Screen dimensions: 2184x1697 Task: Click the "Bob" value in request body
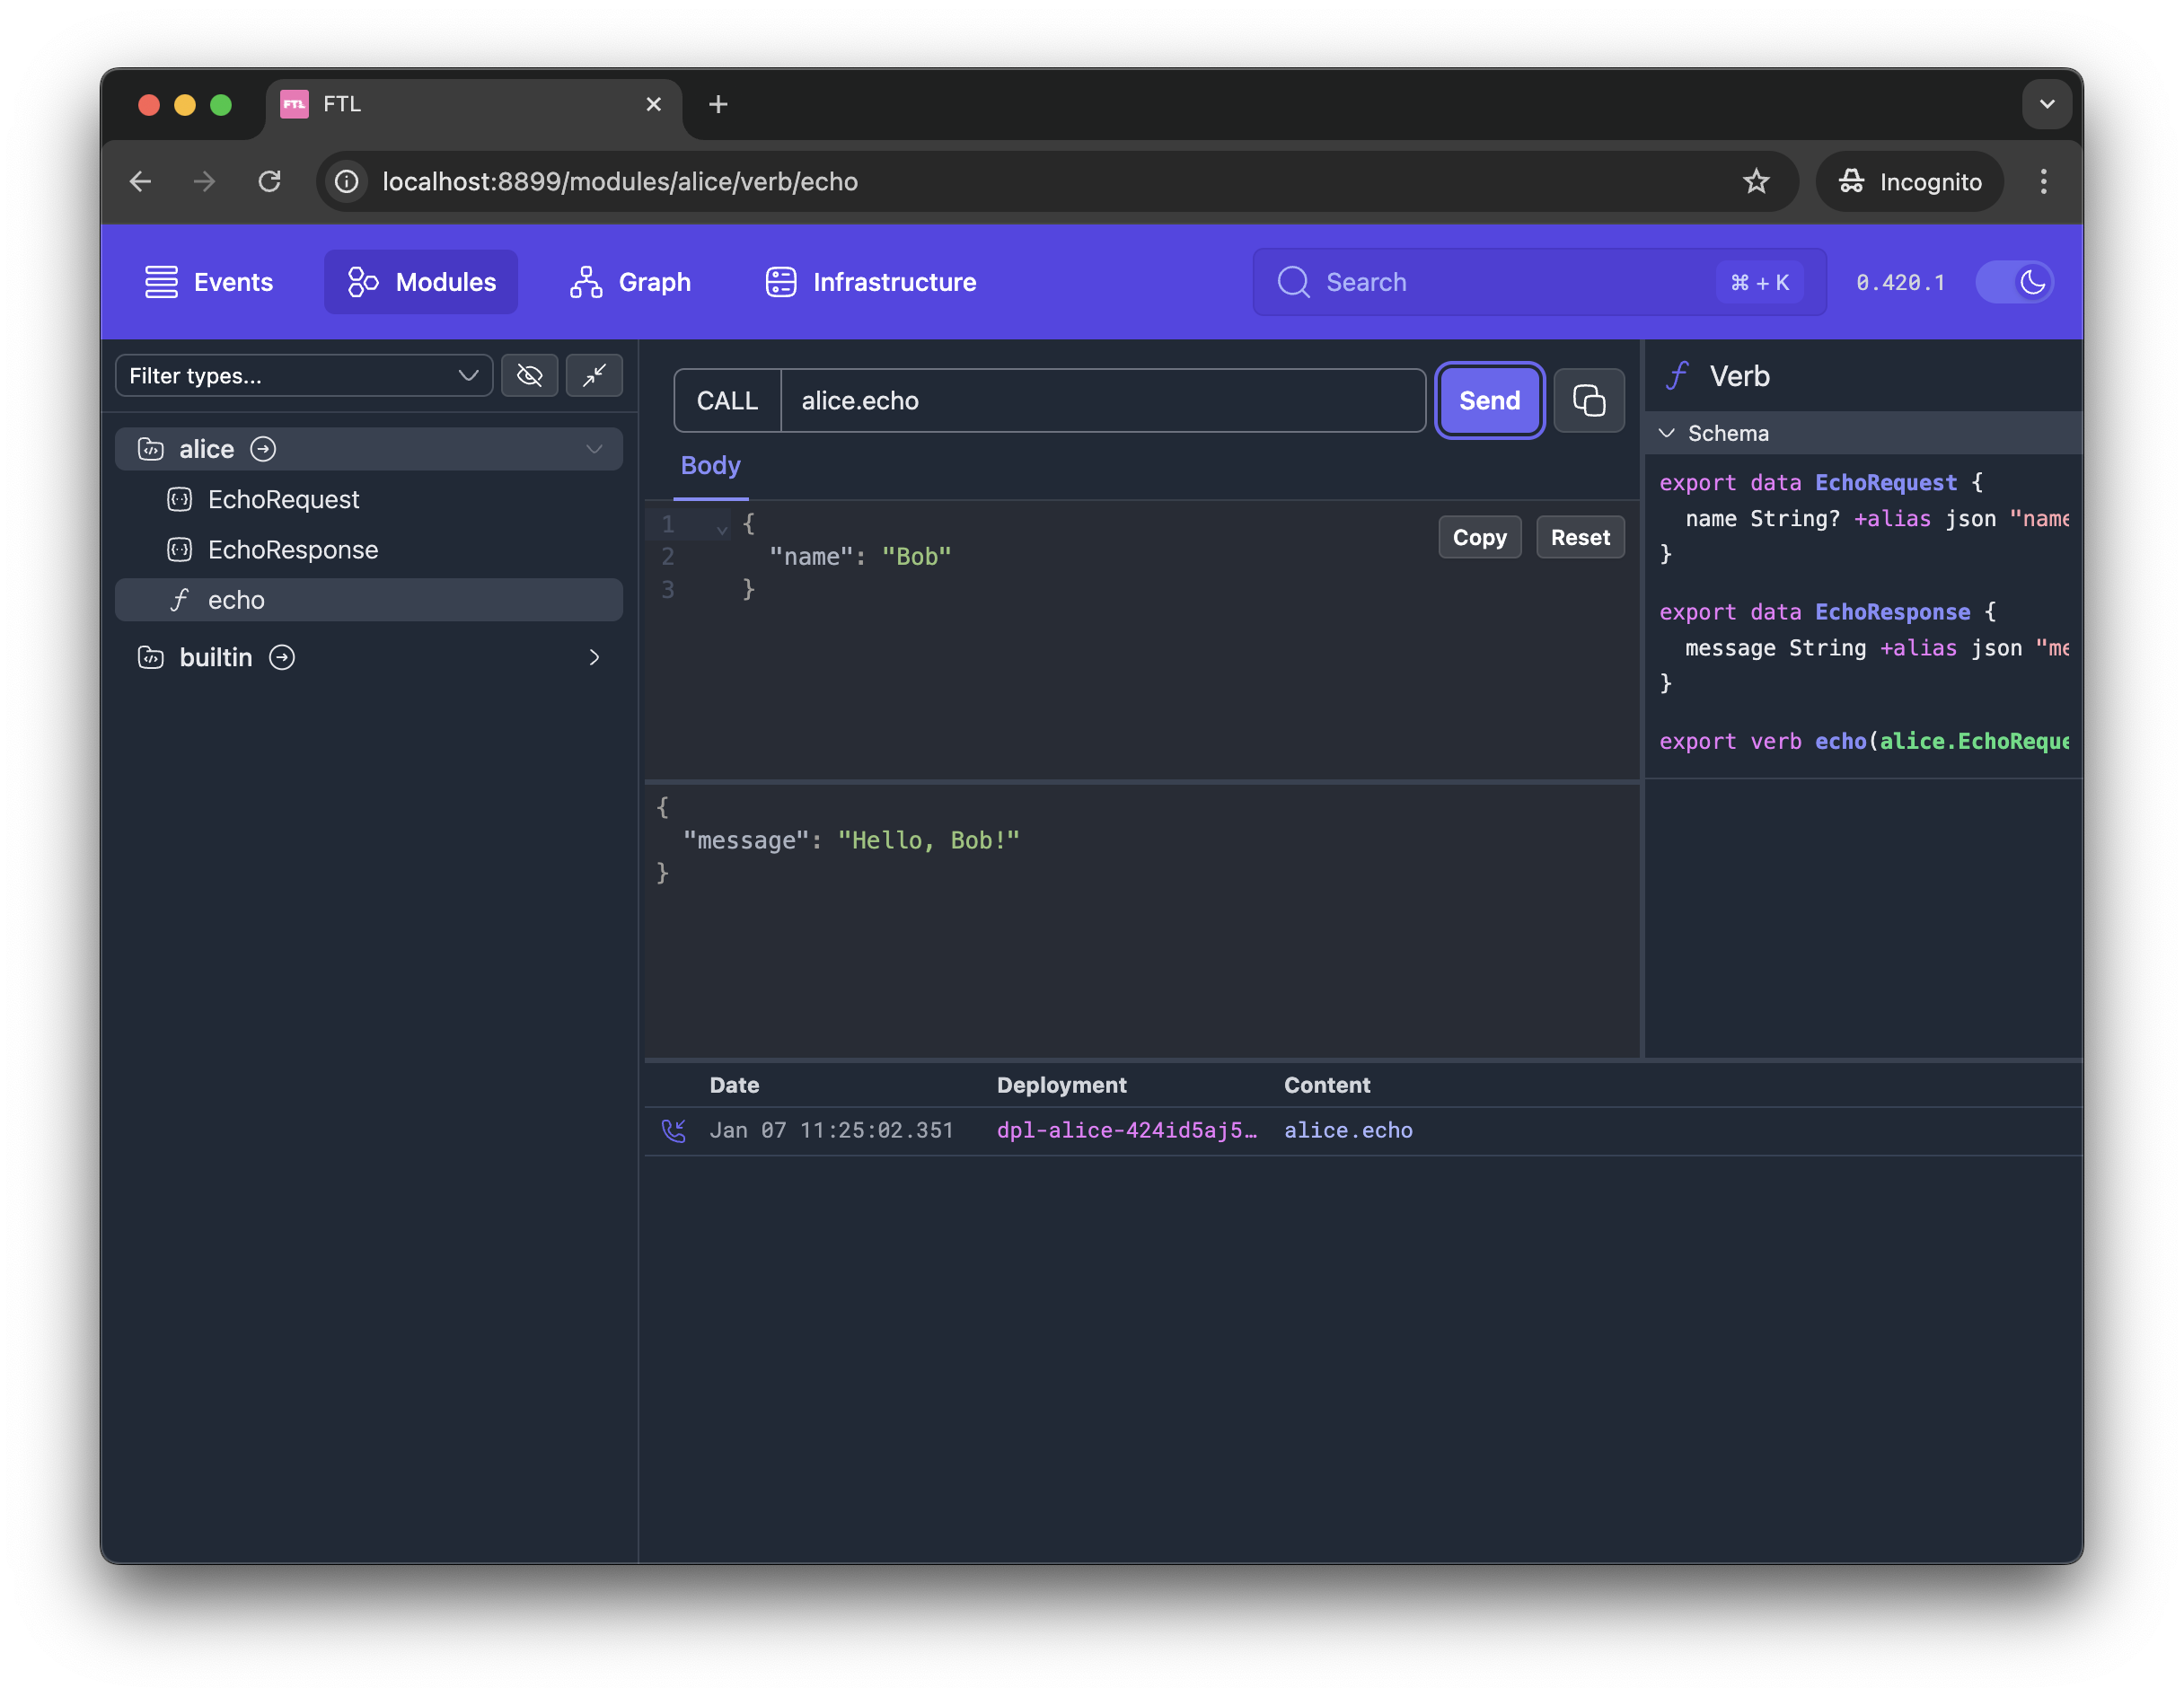pyautogui.click(x=916, y=556)
